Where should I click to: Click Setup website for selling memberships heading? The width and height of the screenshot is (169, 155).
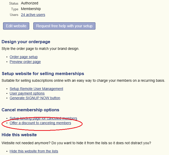coord(43,74)
